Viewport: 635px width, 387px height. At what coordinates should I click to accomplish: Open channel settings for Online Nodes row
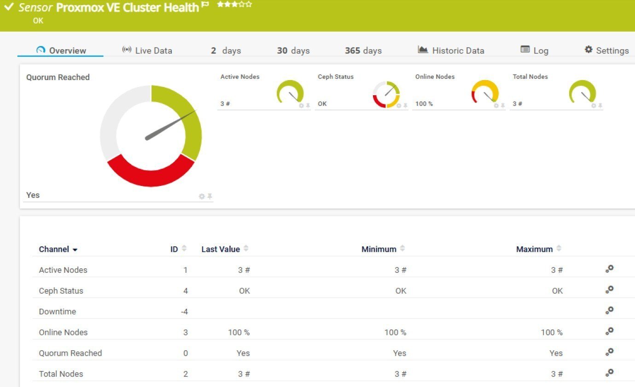(x=609, y=331)
